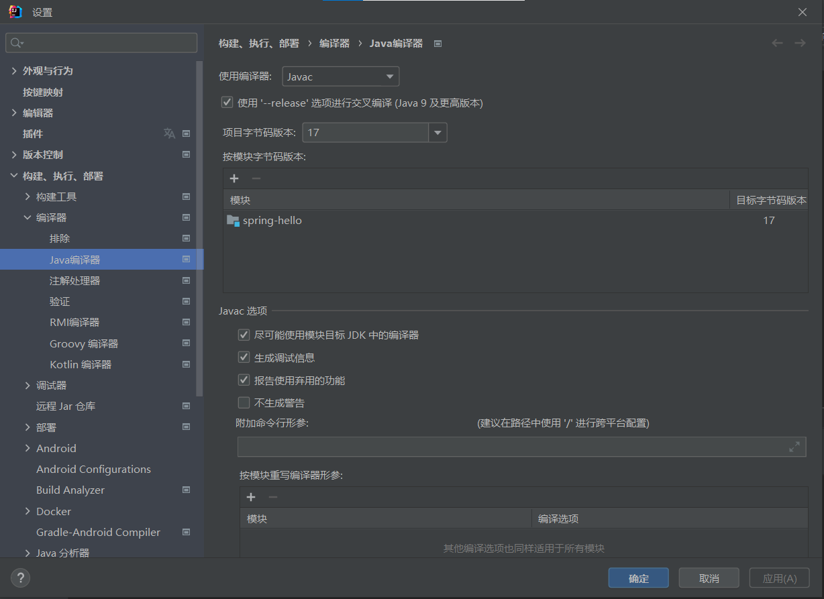Toggle the 报告使用弃用的功能 checkbox
The width and height of the screenshot is (824, 599).
point(244,380)
